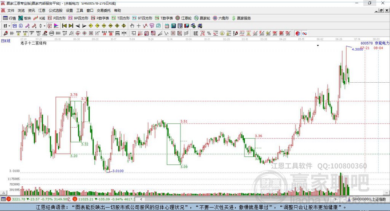Click the up-triangle button beside volume pane

coord(3,193)
